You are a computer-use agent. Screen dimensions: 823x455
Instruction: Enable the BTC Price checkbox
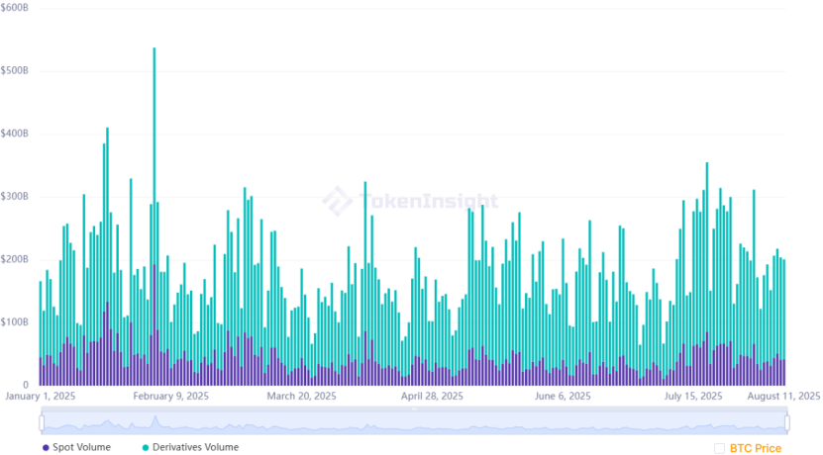tap(719, 449)
